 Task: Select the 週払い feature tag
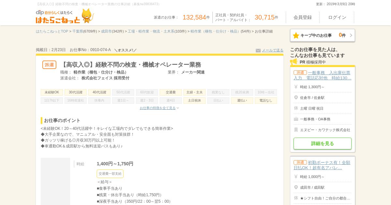pos(242,101)
